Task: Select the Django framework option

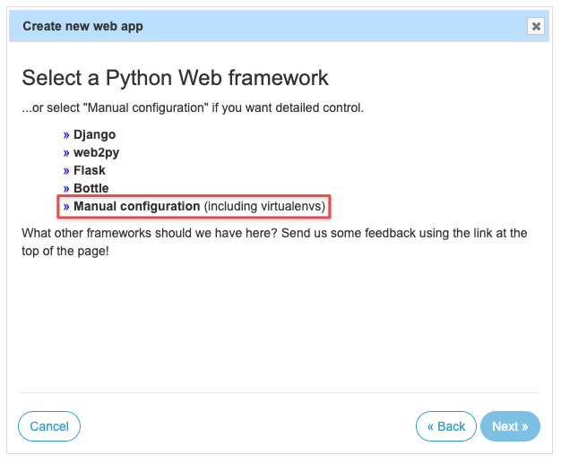Action: (x=94, y=134)
